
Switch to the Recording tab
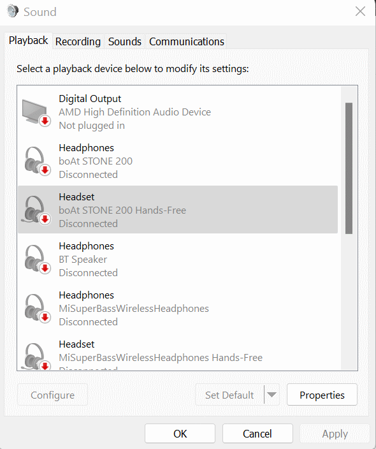78,41
